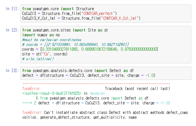The width and height of the screenshot is (196, 126).
Task: Click the In [2] cell prompt
Action: click(x=12, y=30)
